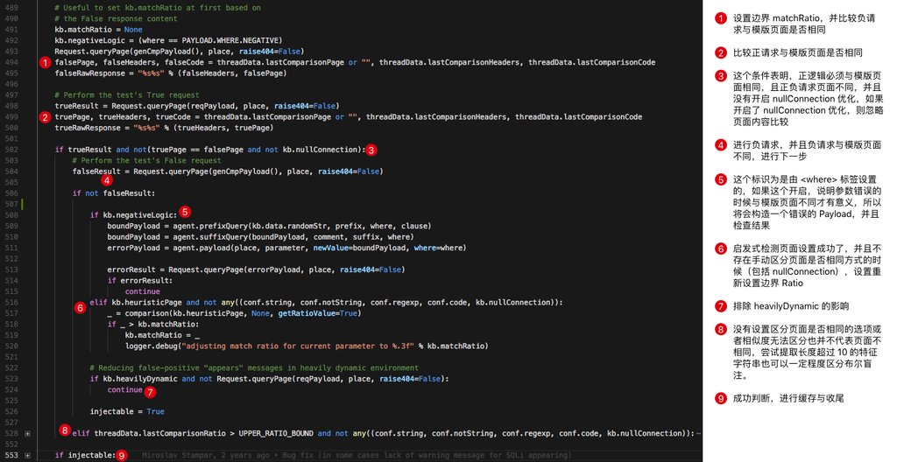Click 'if kb.negativeLogic:' on line 508

click(133, 215)
